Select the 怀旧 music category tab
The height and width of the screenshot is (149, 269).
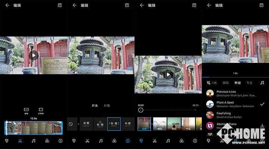[238, 83]
